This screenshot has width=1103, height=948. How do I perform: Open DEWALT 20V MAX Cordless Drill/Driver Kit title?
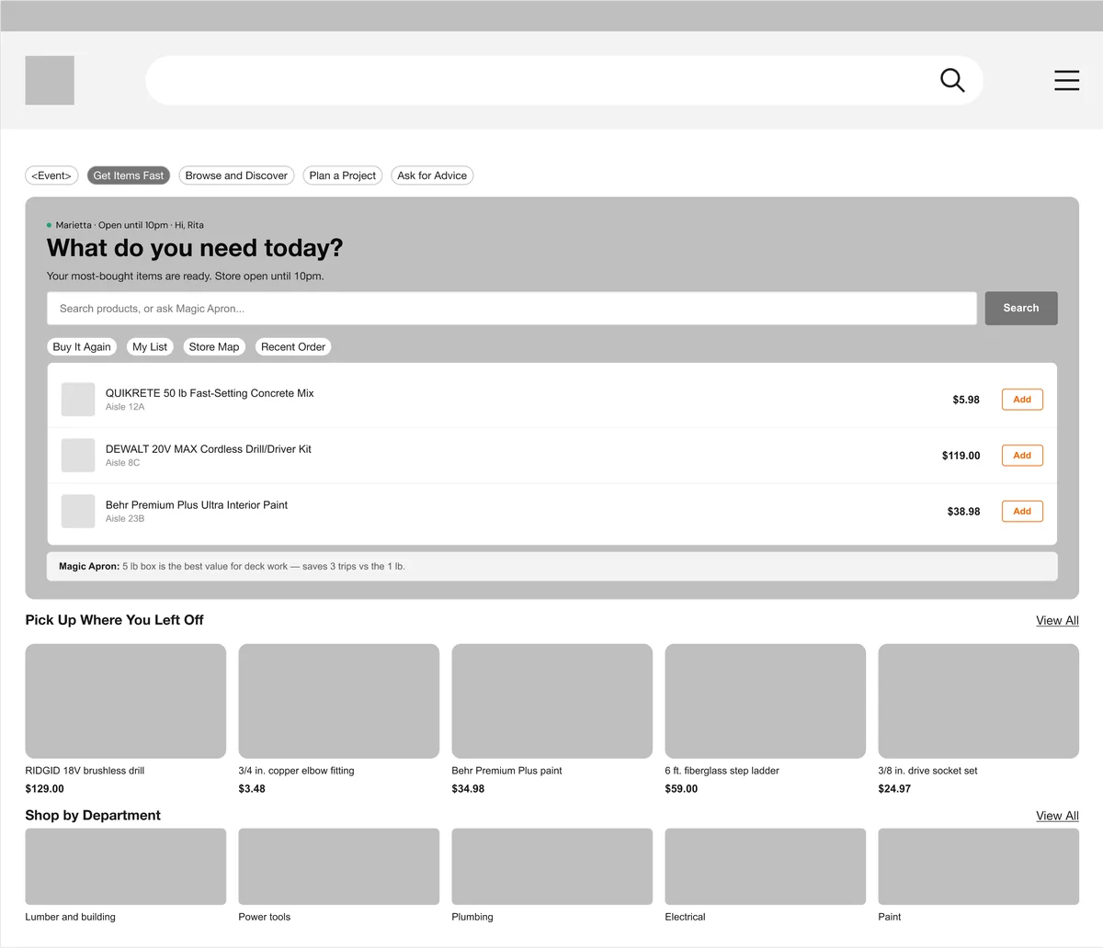pyautogui.click(x=209, y=449)
